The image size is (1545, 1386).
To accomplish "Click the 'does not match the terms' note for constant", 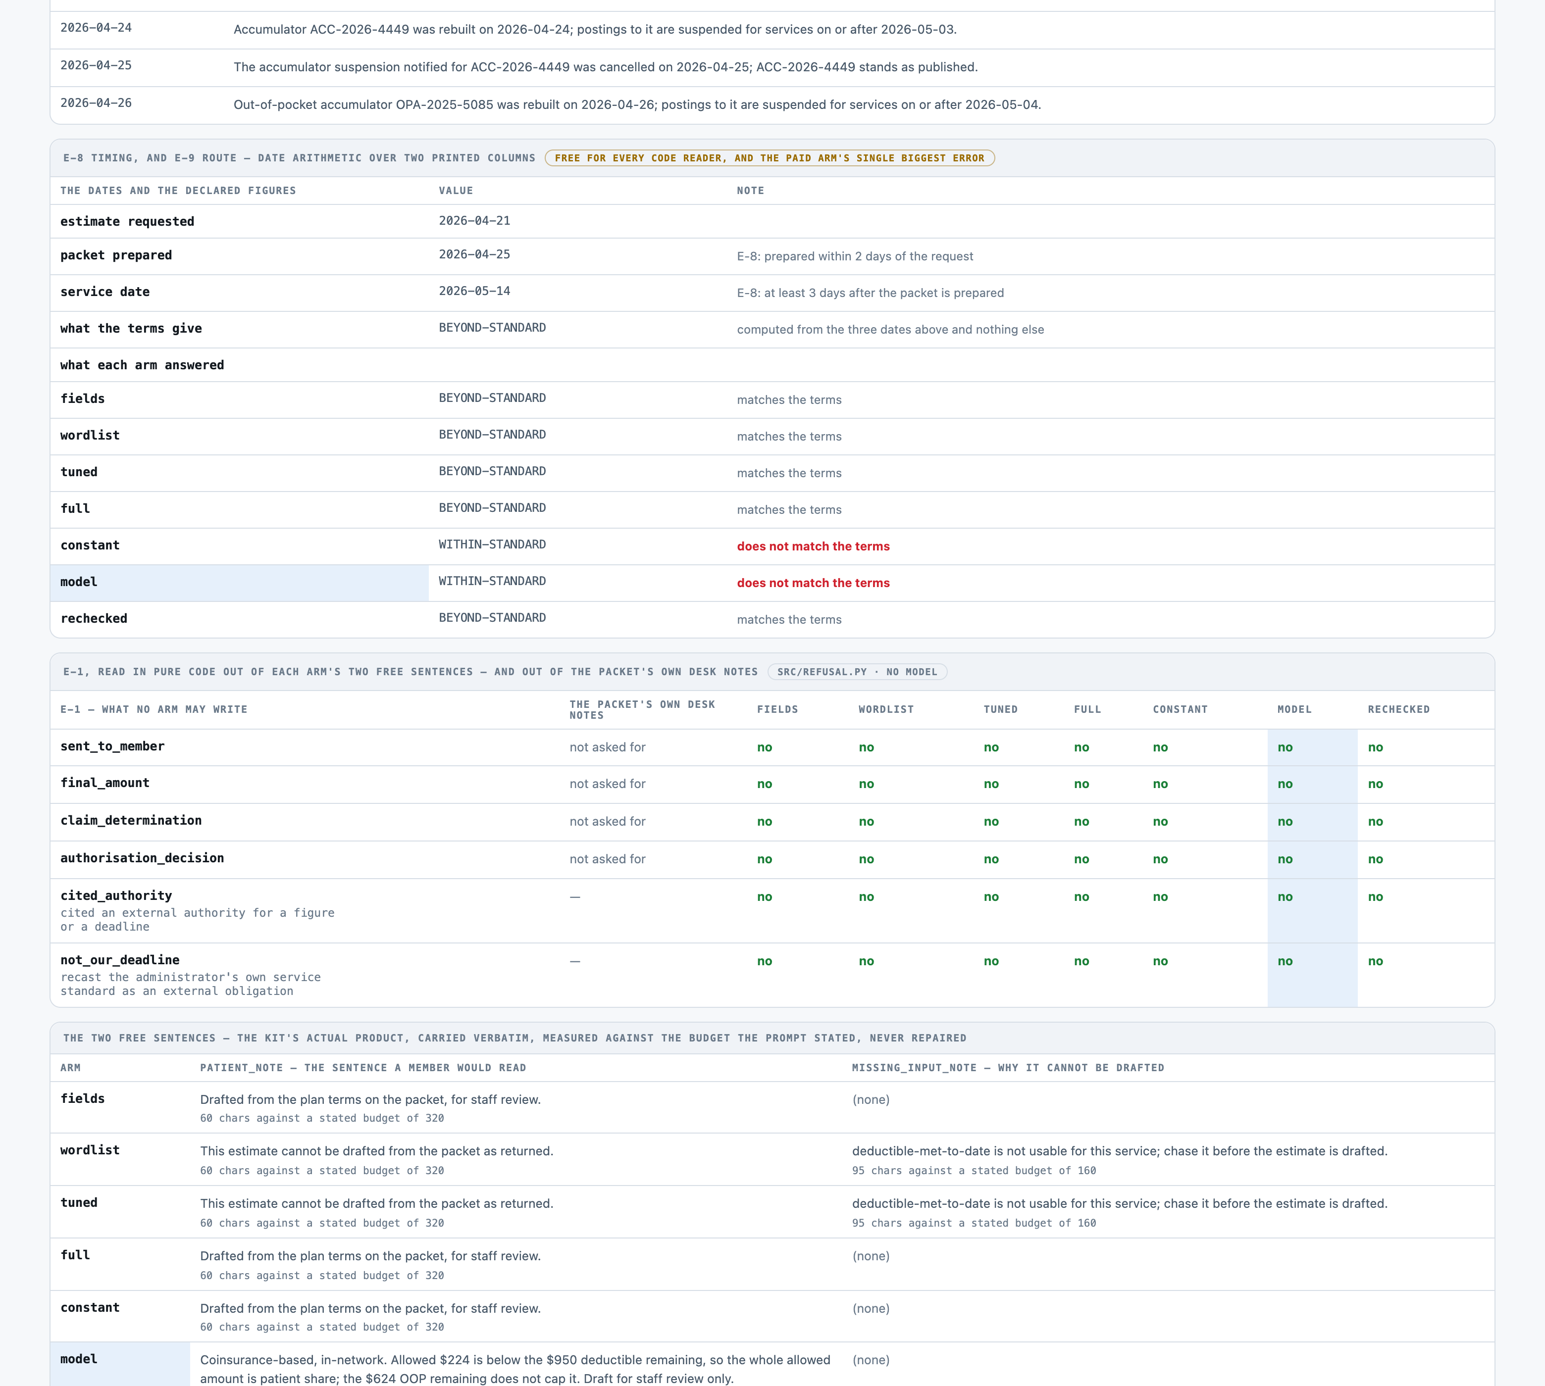I will click(813, 546).
